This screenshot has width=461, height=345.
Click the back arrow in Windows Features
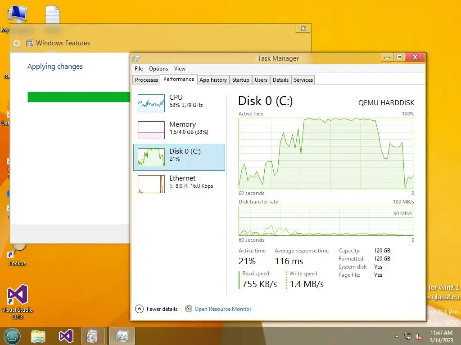(x=17, y=43)
